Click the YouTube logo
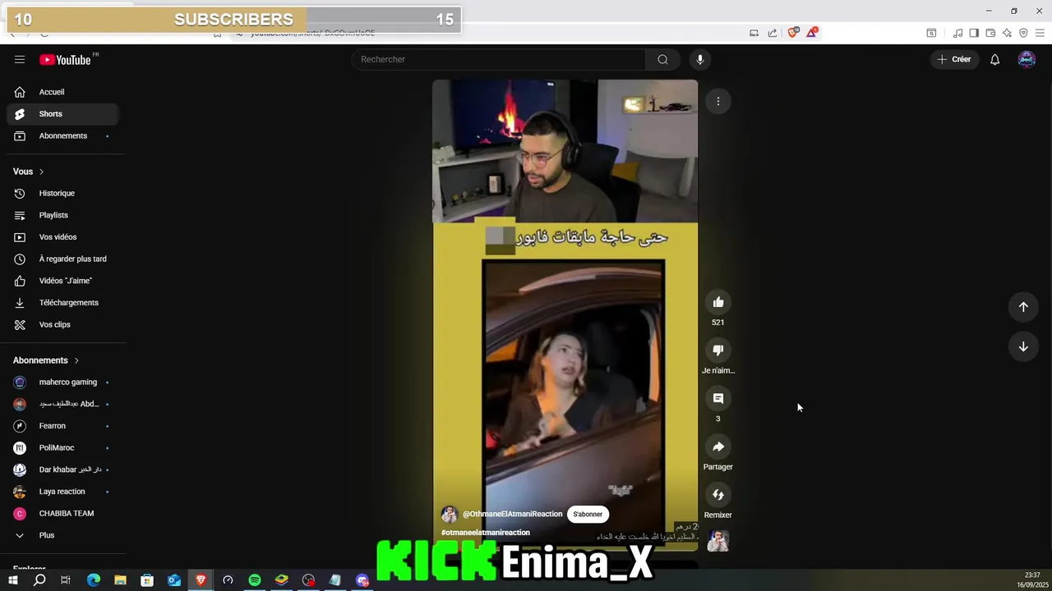Viewport: 1052px width, 591px height. pyautogui.click(x=66, y=59)
